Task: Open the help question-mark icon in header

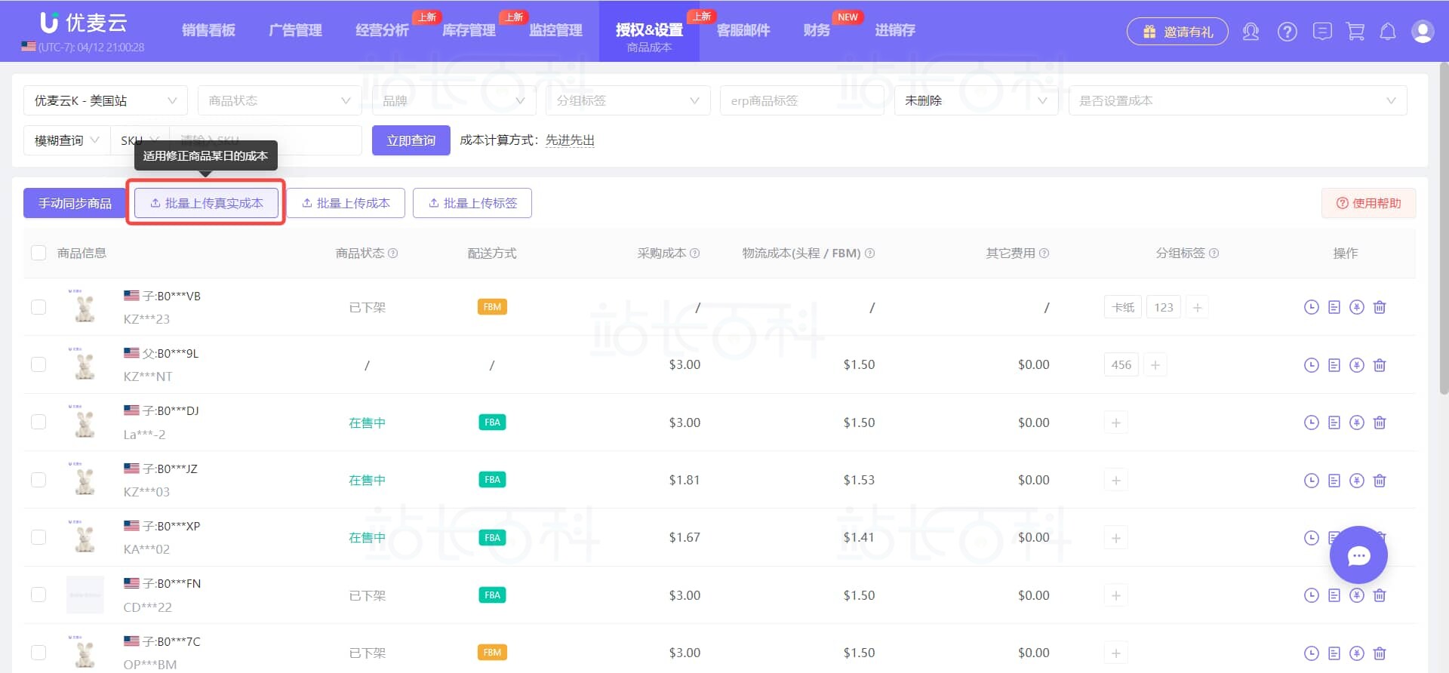Action: [x=1287, y=32]
